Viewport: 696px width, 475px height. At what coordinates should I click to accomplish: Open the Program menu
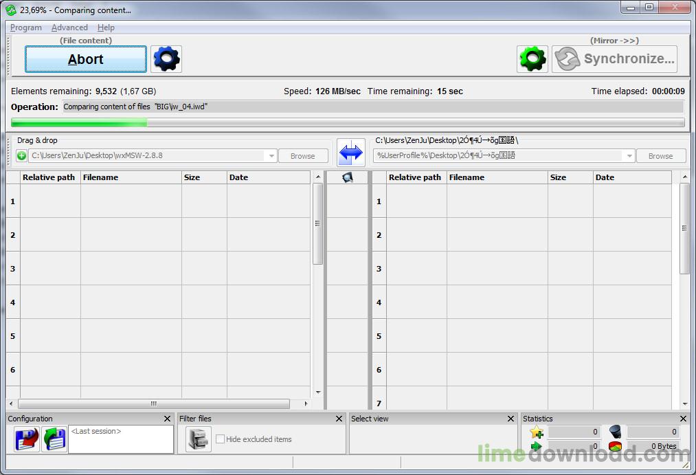tap(26, 27)
